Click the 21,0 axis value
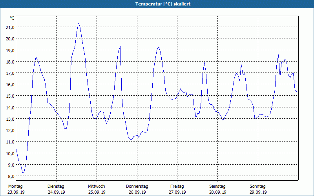 (x=10, y=27)
